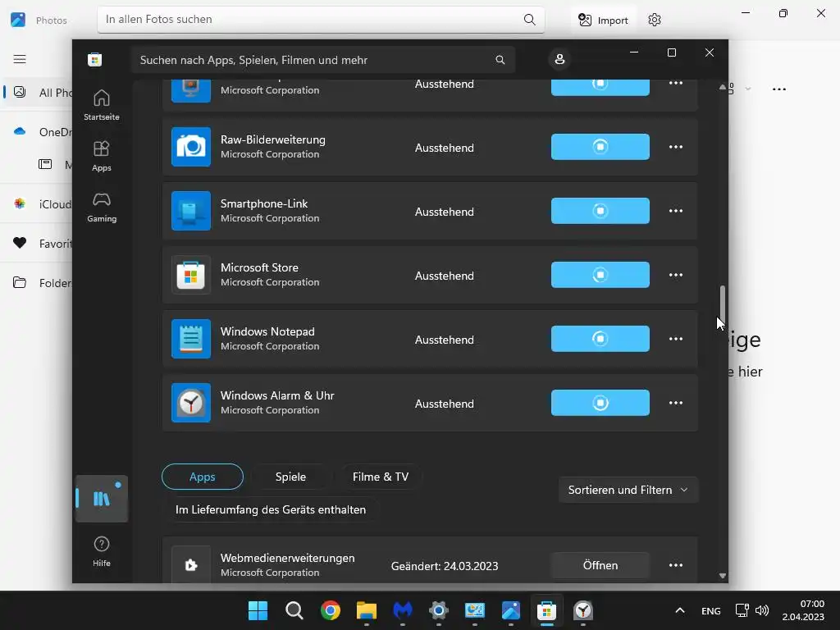Select the Apps filter tab

point(203,477)
